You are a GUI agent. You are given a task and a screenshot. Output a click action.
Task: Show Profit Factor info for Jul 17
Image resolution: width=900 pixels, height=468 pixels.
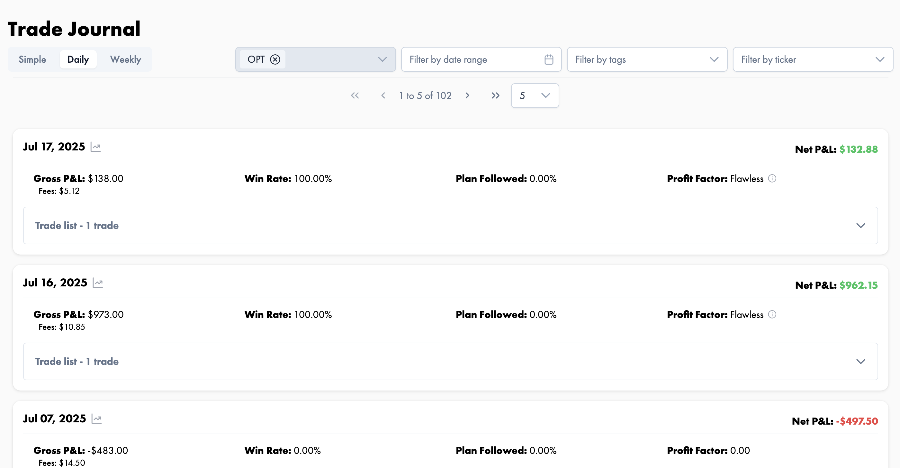(772, 178)
